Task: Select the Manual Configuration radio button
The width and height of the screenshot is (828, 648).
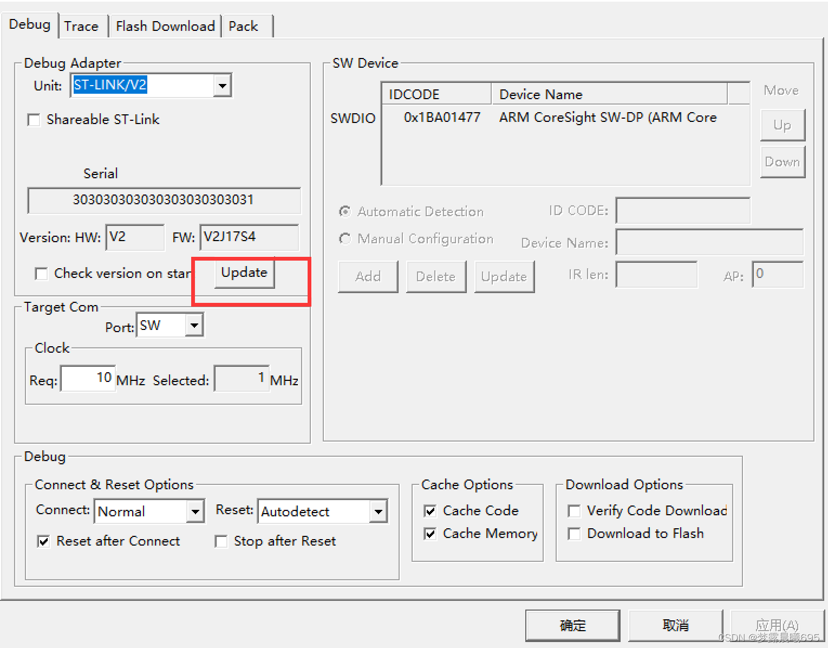Action: (x=345, y=238)
